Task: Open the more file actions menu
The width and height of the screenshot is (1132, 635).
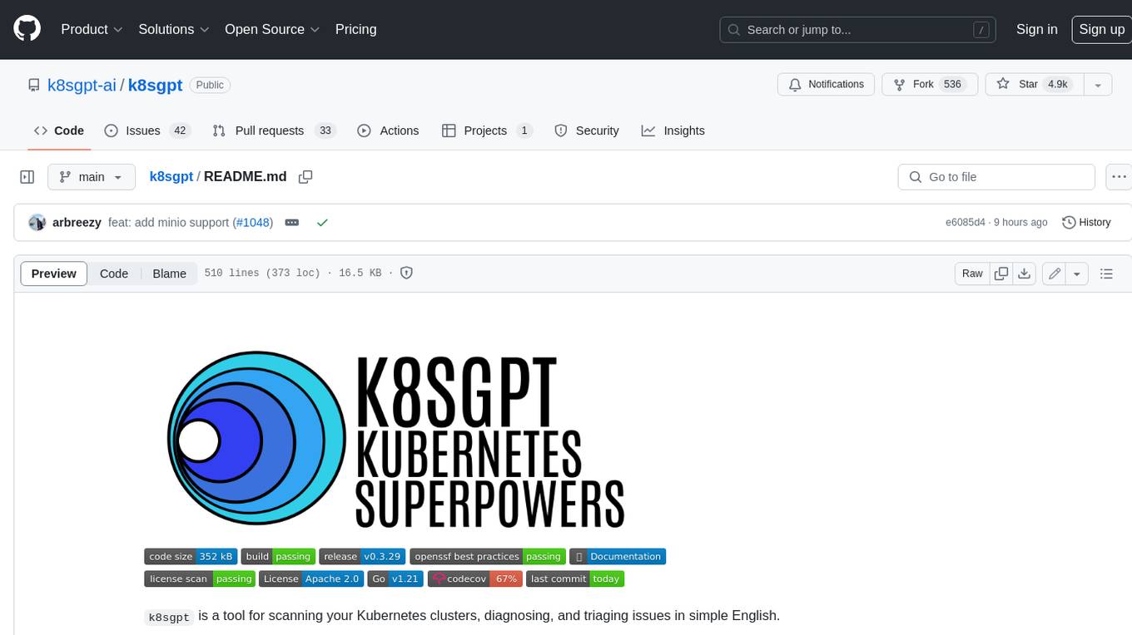Action: (1119, 177)
